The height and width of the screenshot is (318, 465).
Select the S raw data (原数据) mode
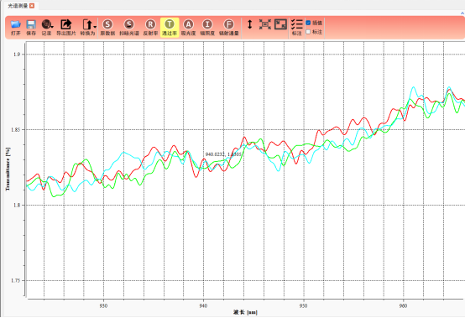107,27
